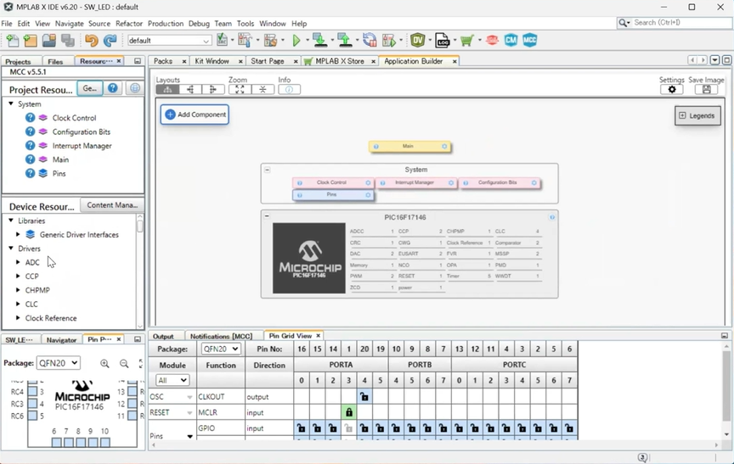Click the Info icon in builder toolbar
Viewport: 734px width, 464px height.
coord(289,89)
